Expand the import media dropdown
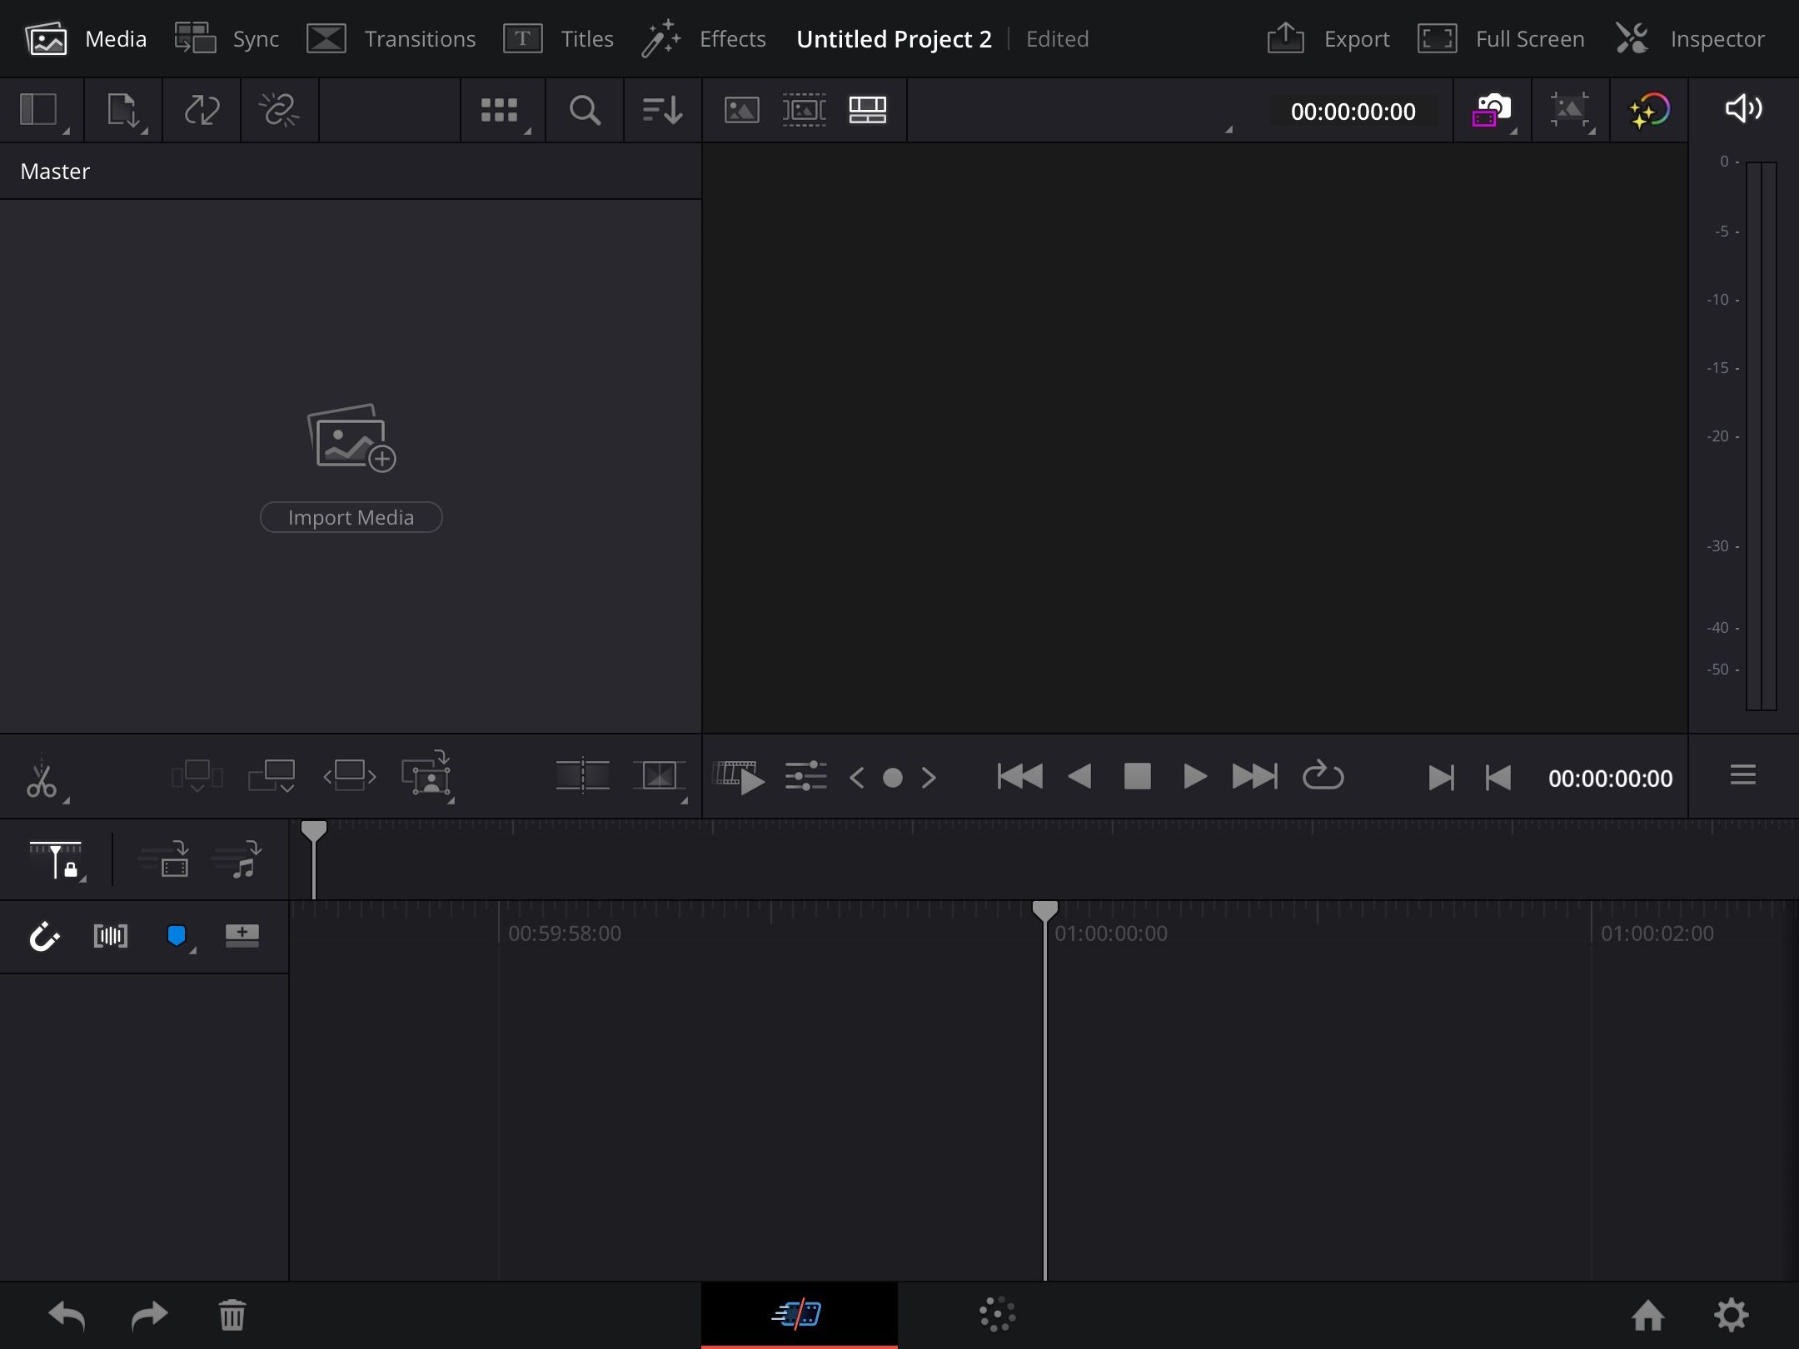1799x1349 pixels. (123, 111)
